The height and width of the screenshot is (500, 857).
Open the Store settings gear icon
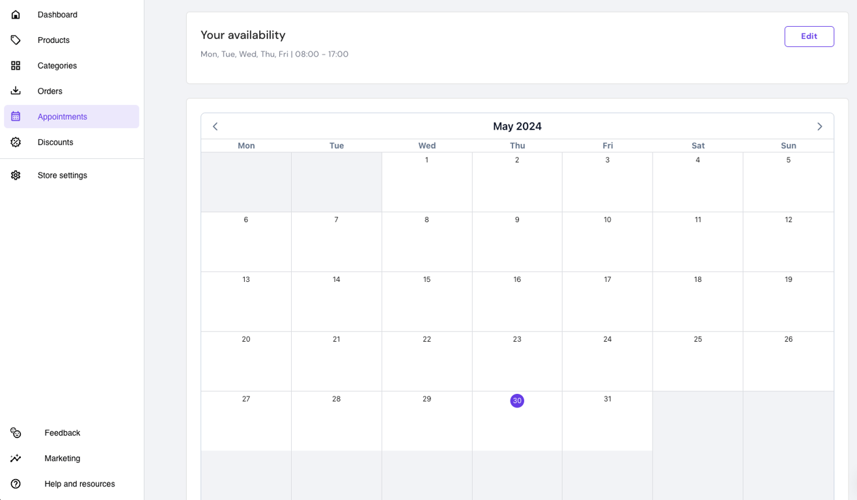tap(16, 174)
